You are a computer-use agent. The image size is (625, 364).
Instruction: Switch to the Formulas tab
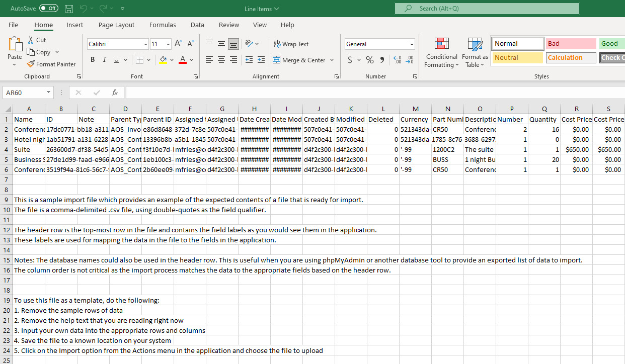tap(163, 25)
